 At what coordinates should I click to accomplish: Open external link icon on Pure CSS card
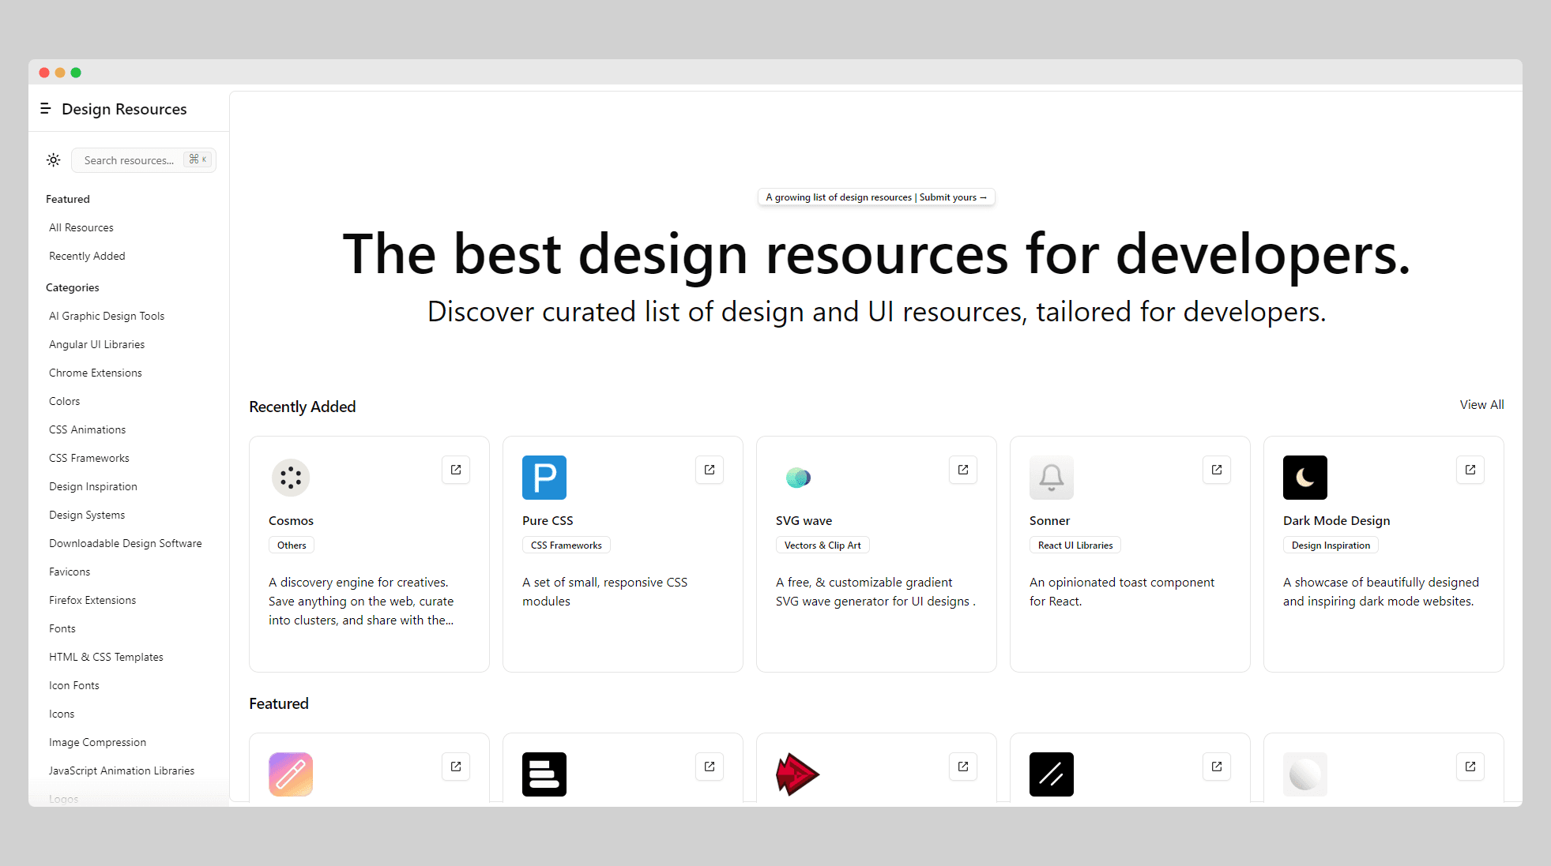(x=710, y=470)
